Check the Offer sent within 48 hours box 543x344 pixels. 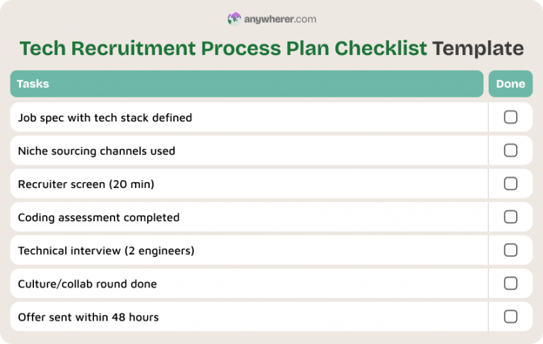[x=510, y=316]
